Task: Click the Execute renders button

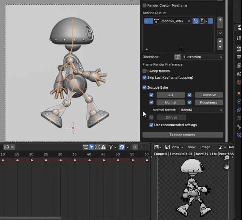Action: click(182, 135)
